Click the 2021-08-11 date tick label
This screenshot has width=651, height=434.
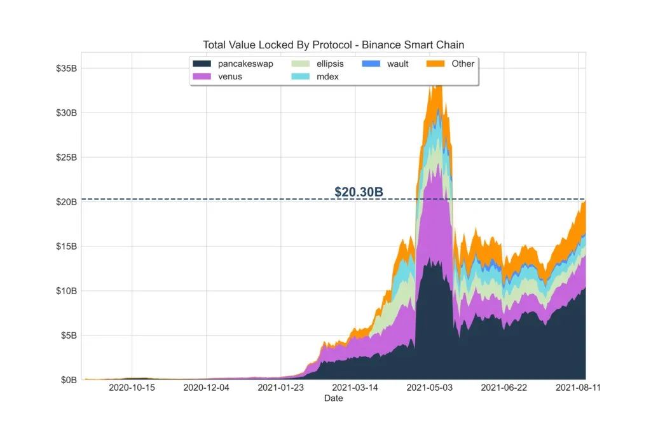pos(578,388)
